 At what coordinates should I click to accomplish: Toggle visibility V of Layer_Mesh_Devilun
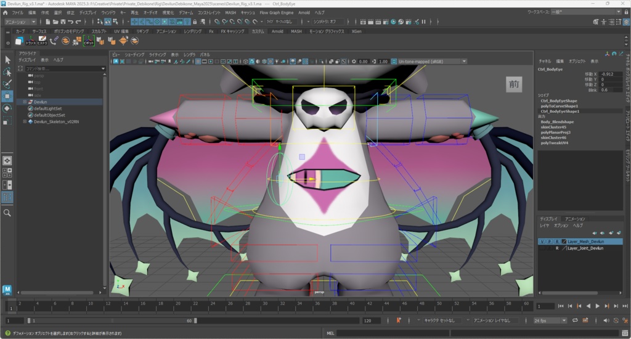pos(542,242)
